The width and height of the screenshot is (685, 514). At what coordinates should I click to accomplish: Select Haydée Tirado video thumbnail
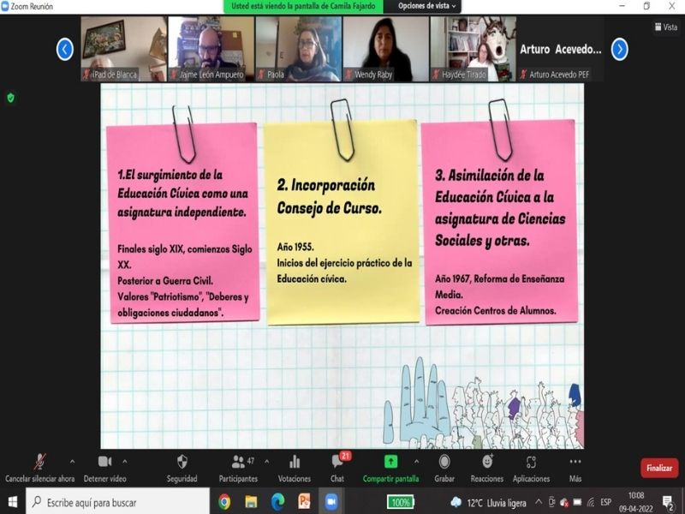pyautogui.click(x=474, y=49)
